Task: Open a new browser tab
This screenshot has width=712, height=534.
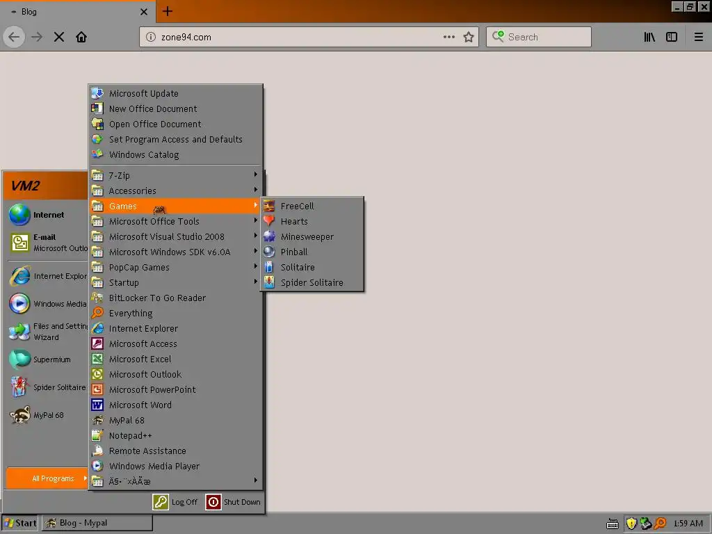Action: coord(168,11)
